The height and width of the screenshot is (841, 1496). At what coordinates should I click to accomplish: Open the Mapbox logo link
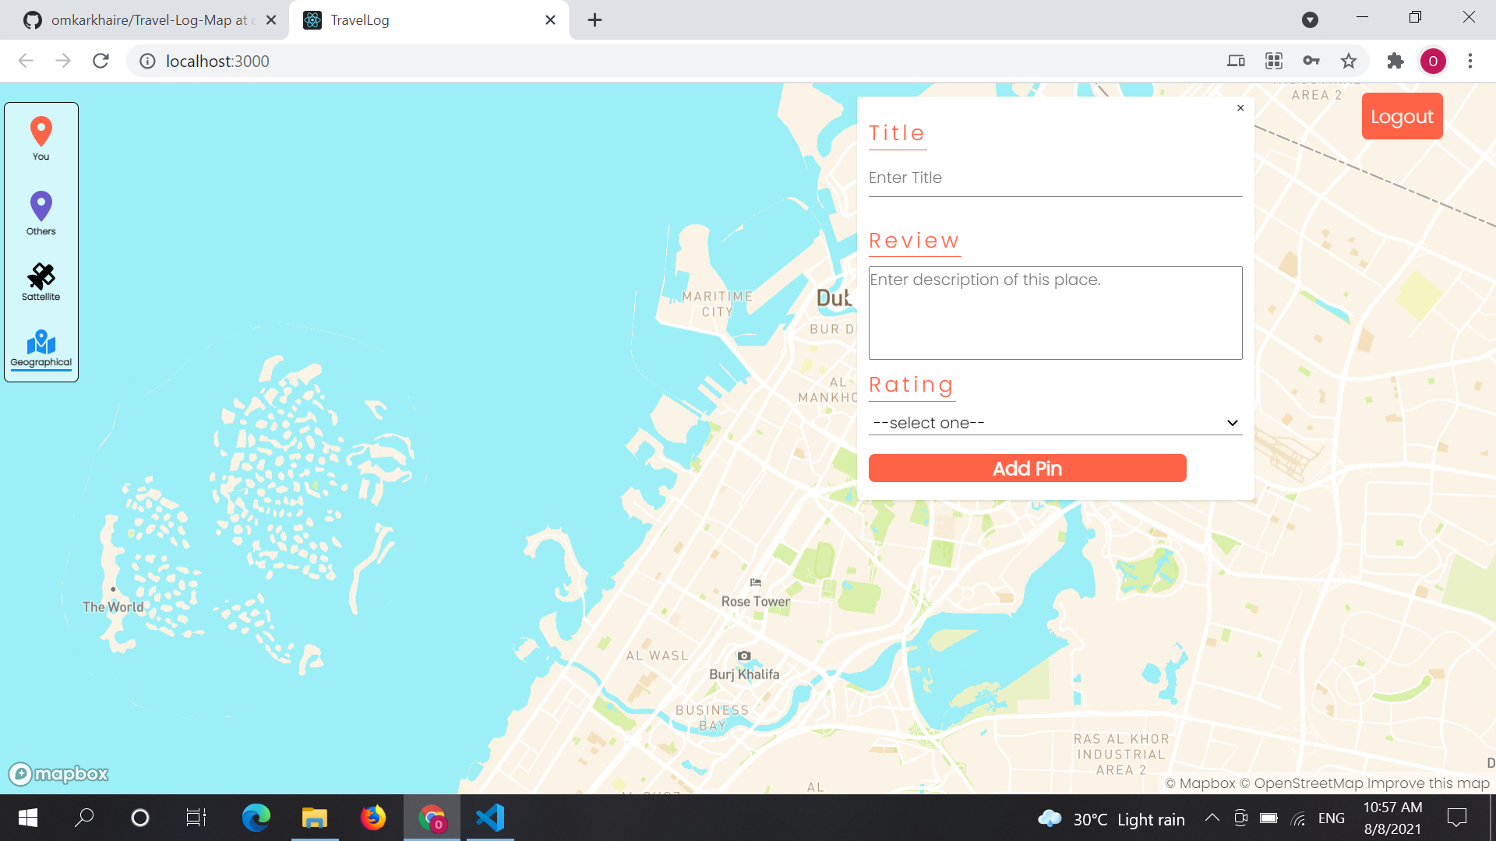(58, 773)
